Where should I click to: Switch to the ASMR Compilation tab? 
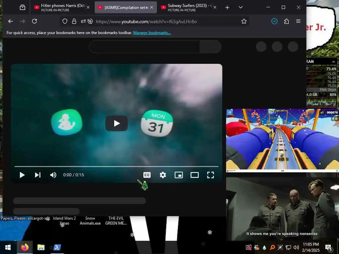tap(126, 8)
